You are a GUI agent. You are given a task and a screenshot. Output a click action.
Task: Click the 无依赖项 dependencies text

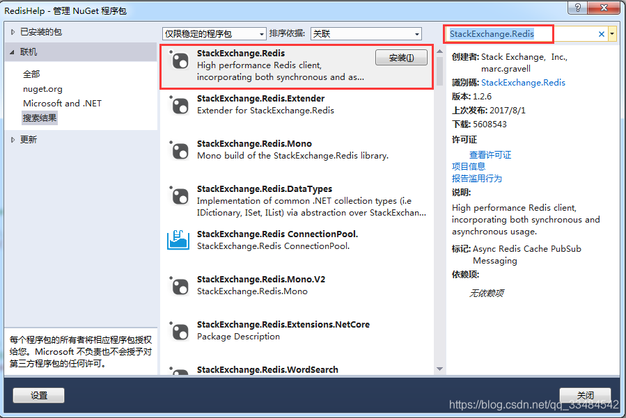486,294
